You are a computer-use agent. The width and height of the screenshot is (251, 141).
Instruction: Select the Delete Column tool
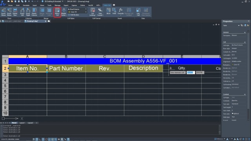(x=34, y=12)
